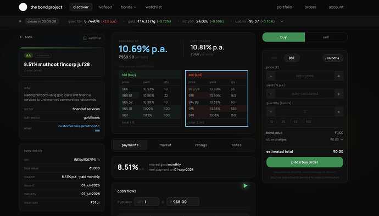
Task: Decrease price with the minus icon
Action: (271, 76)
